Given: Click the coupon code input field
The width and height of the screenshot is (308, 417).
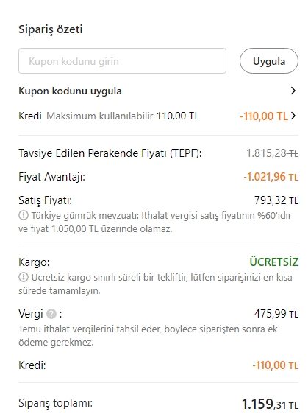Looking at the screenshot, I should [122, 61].
